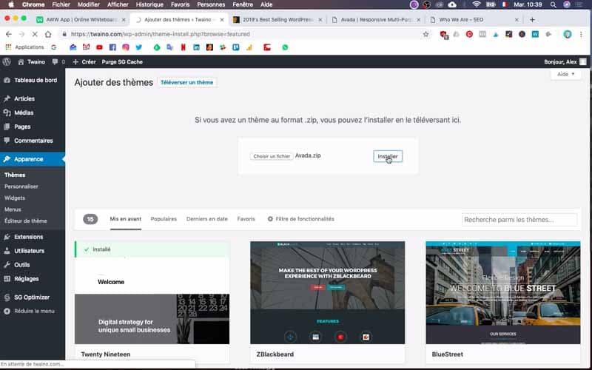Open Chrome's three-dot menu

click(581, 34)
